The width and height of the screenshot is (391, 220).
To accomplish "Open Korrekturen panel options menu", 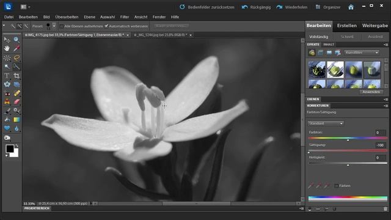I will point(386,106).
